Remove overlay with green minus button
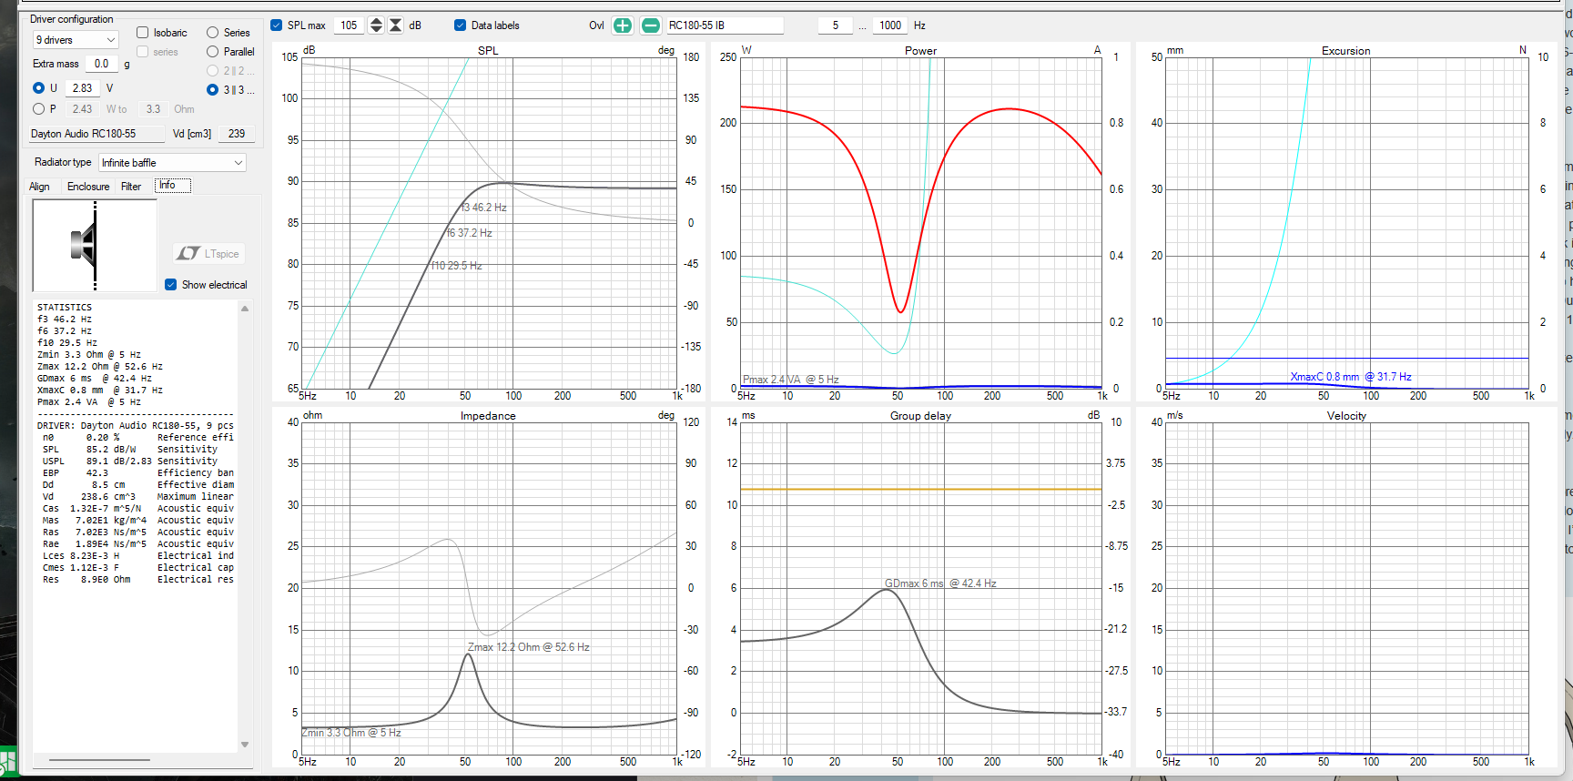 point(650,25)
